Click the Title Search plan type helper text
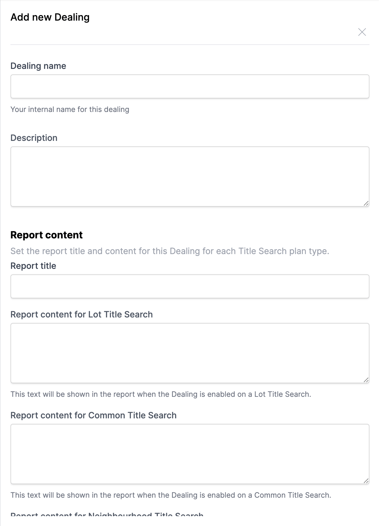 pyautogui.click(x=170, y=251)
